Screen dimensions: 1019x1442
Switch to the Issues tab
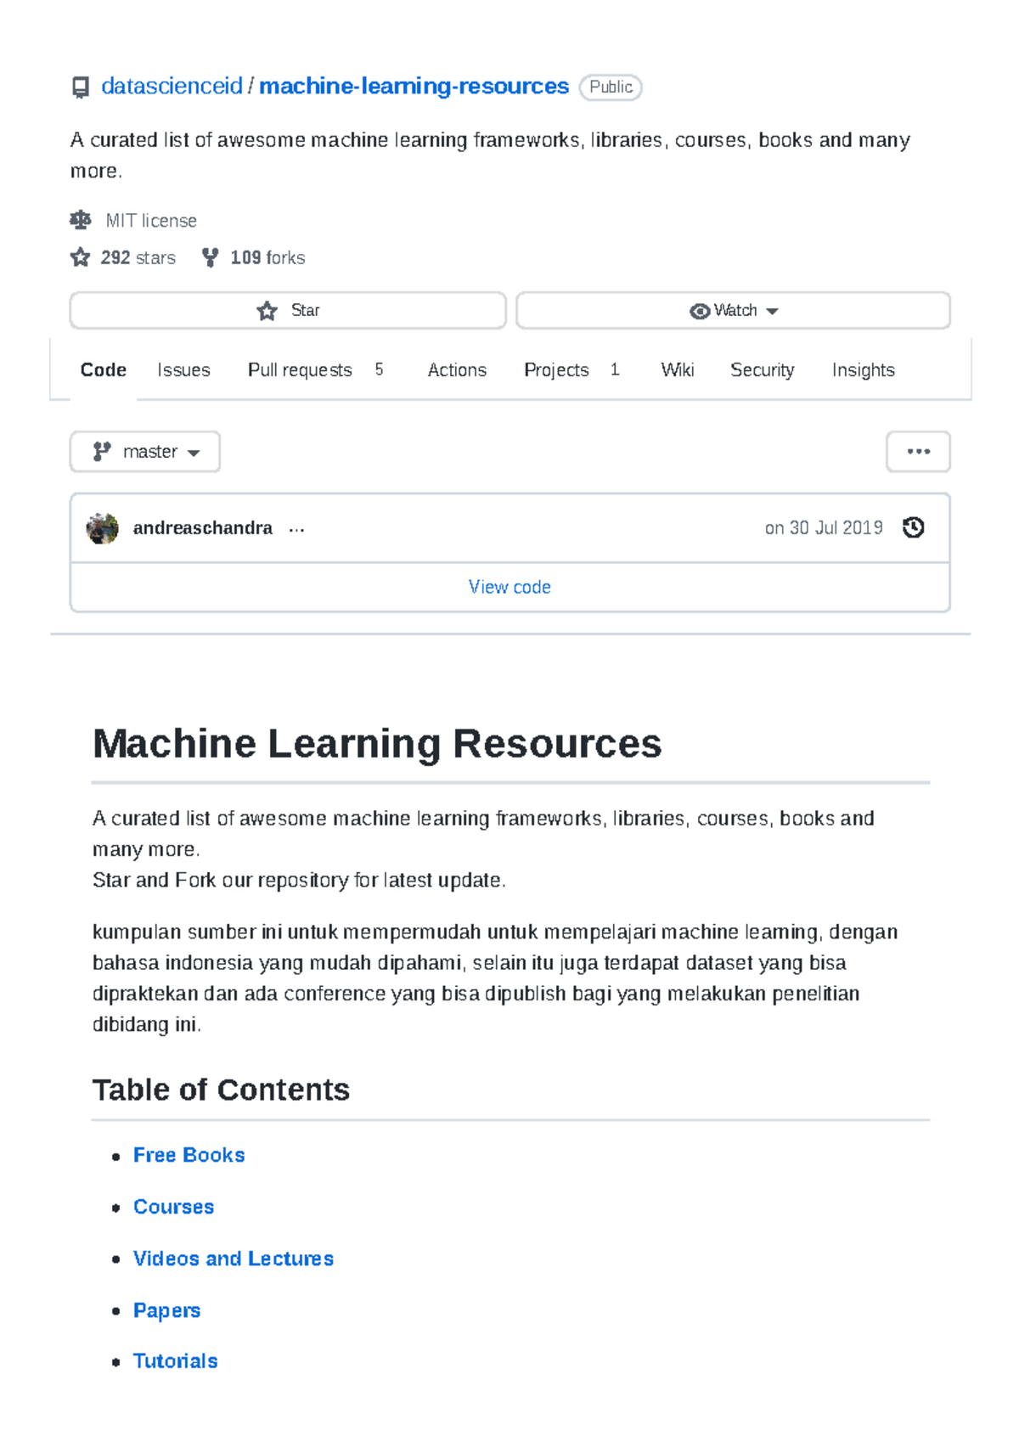(183, 370)
